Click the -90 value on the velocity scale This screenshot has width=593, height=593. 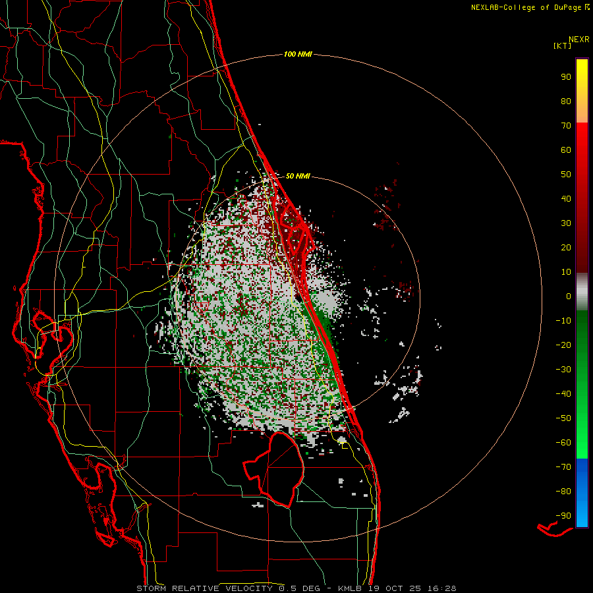(563, 516)
